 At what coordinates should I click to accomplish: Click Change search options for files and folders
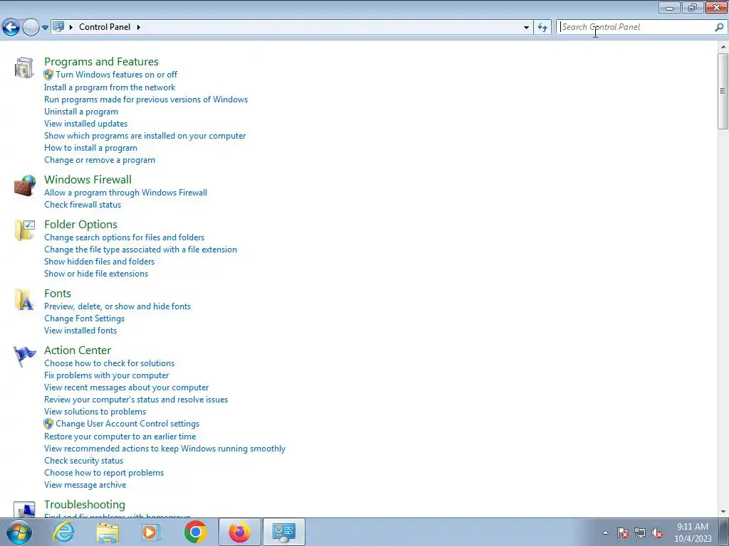(125, 237)
